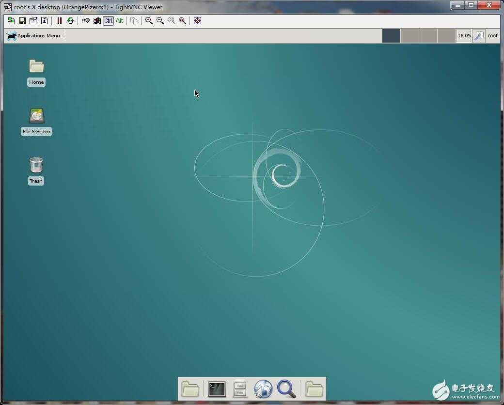Viewport: 504px width, 405px height.
Task: Select the Home folder desktop icon
Action: click(x=36, y=66)
